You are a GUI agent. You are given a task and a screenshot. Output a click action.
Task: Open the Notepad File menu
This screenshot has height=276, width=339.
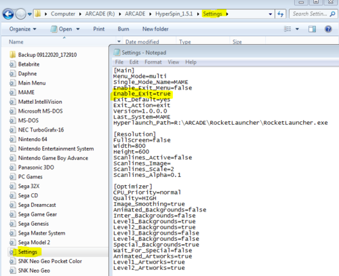click(x=119, y=62)
